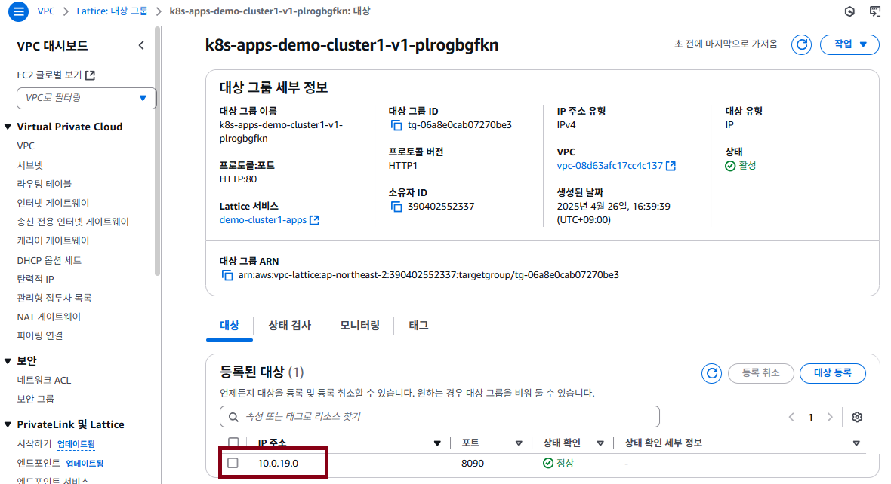891x484 pixels.
Task: Switch to the 상태 검사 tab
Action: (289, 326)
